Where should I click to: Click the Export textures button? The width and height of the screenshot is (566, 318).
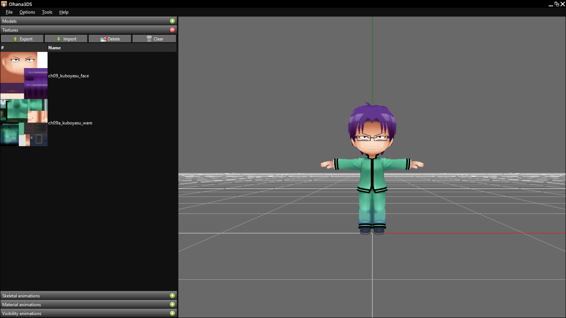[x=22, y=39]
